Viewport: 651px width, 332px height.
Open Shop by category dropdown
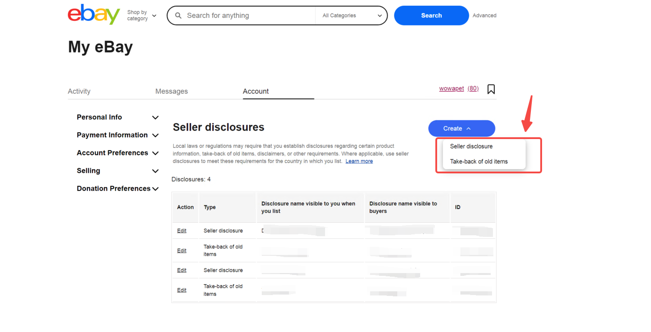142,16
